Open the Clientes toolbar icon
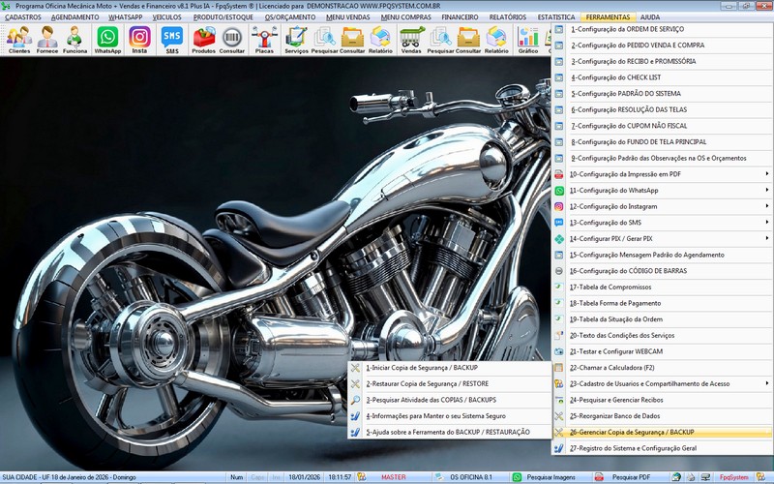Screen dimensions: 774x484 (x=18, y=39)
